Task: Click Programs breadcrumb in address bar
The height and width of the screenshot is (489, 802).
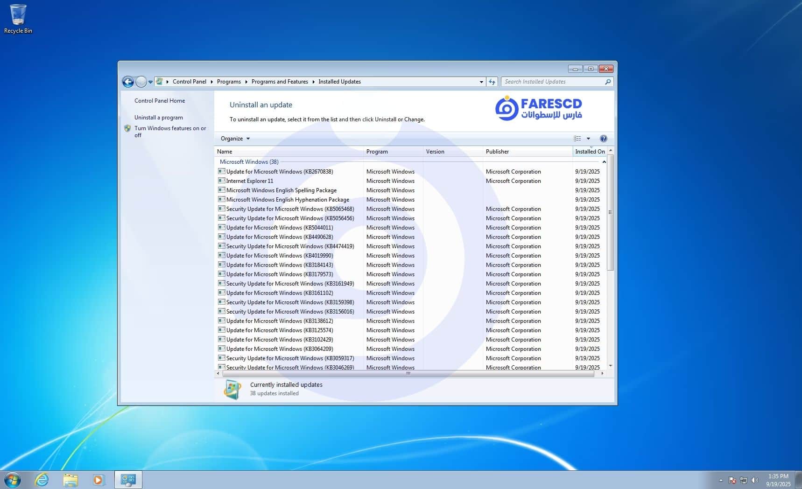Action: tap(229, 82)
